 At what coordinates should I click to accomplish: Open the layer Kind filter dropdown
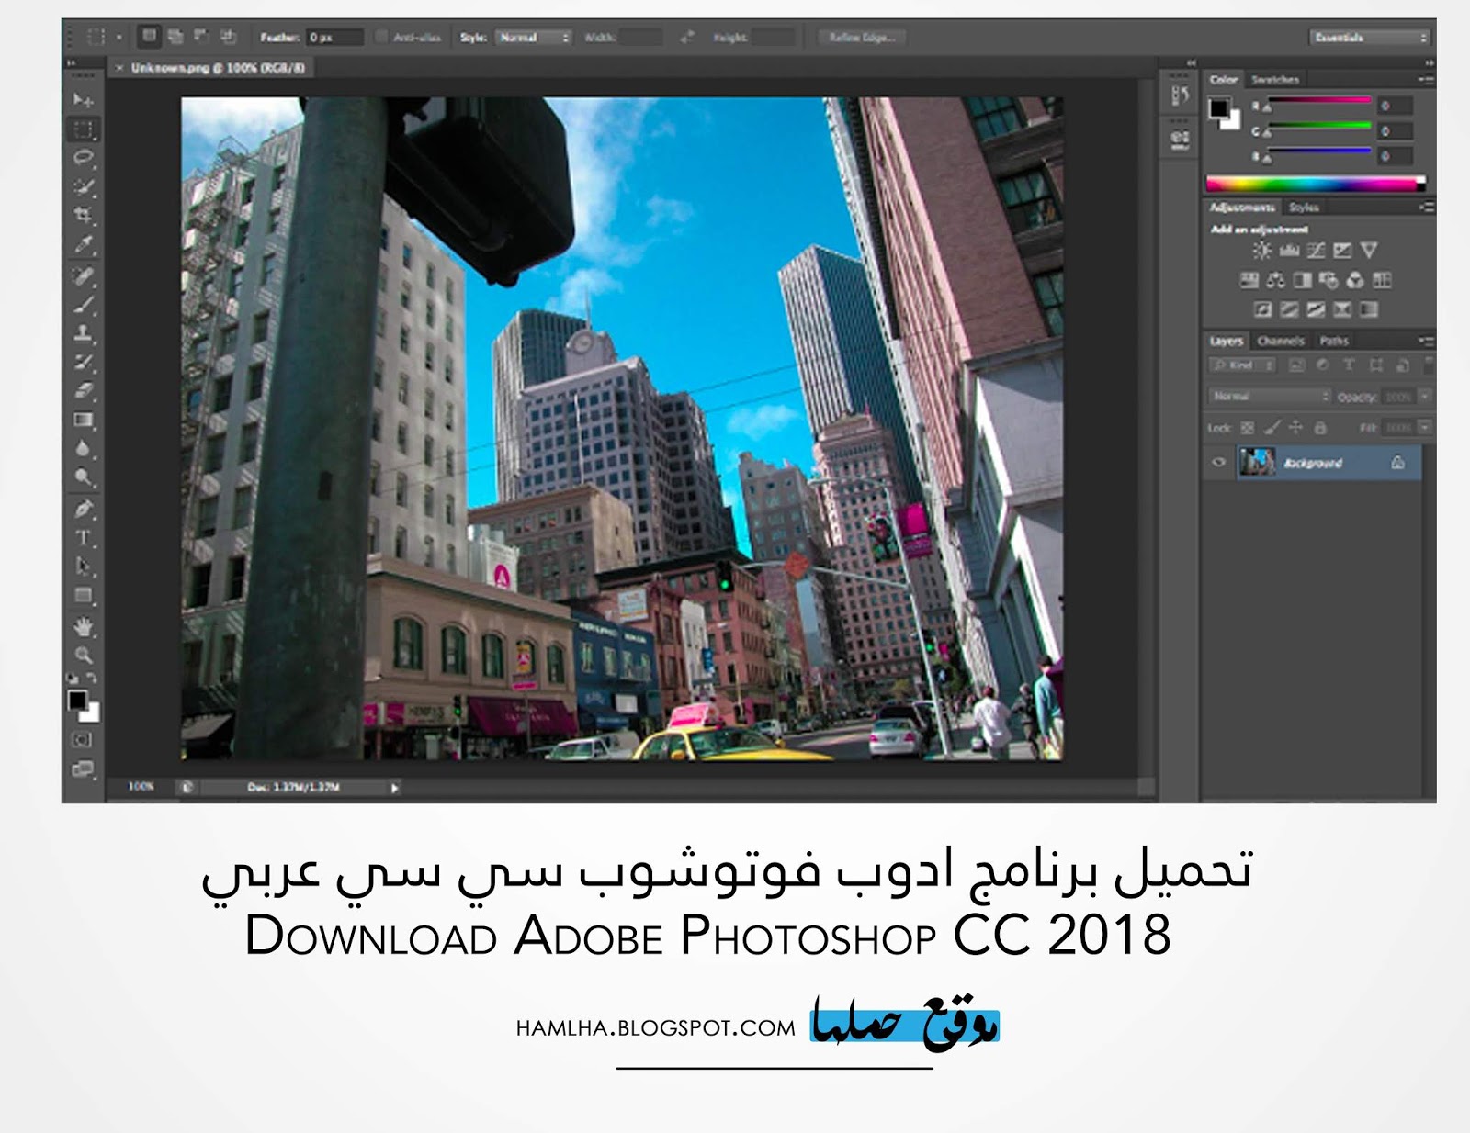tap(1241, 365)
